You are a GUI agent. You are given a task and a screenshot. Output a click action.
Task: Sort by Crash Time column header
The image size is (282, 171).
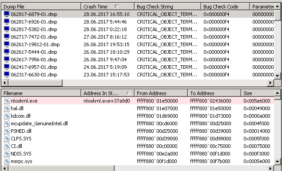(x=108, y=7)
